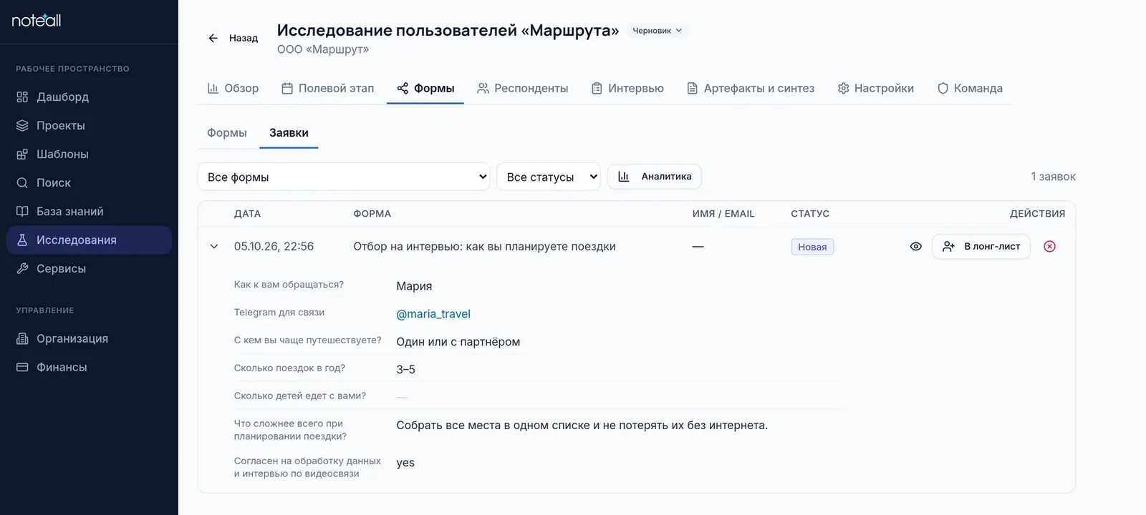The height and width of the screenshot is (515, 1146).
Task: Switch to the Полевой этап tab
Action: (328, 88)
